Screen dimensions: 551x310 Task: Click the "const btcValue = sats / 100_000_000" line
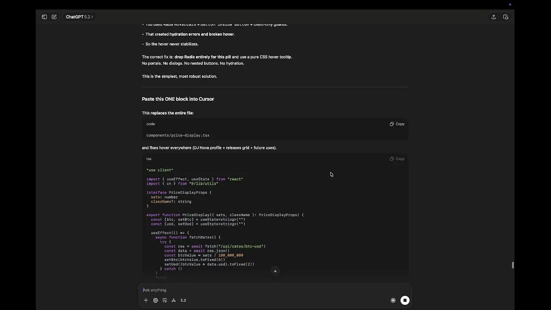point(204,255)
